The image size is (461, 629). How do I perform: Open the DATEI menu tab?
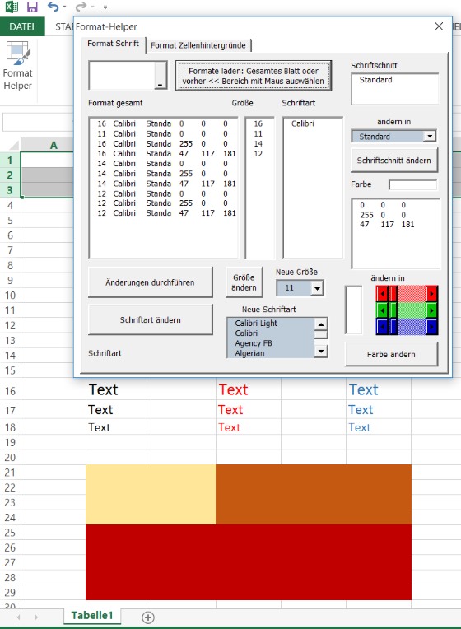(x=22, y=26)
